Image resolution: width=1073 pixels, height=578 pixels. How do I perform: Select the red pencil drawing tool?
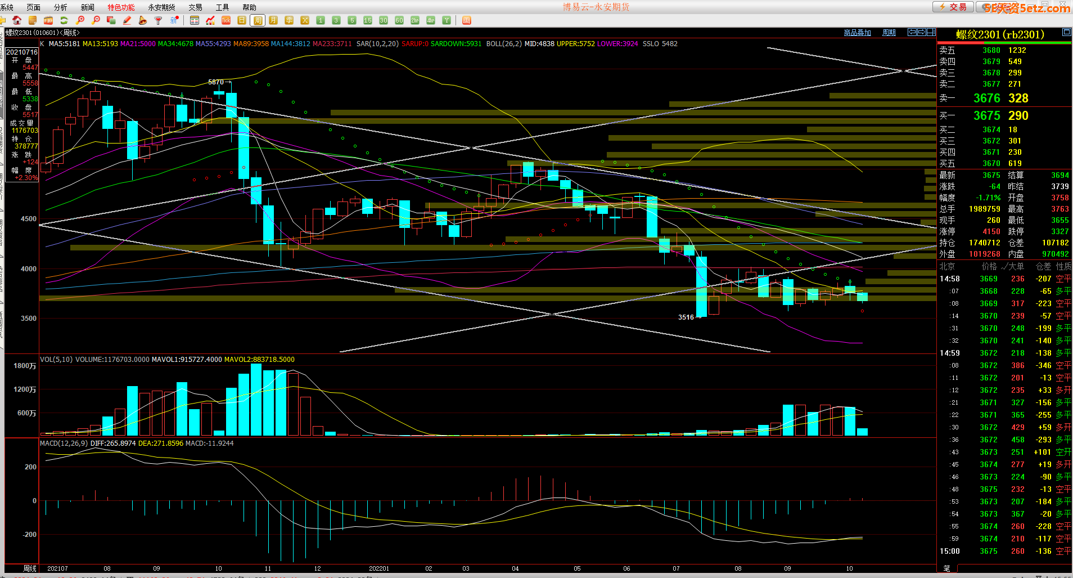127,20
